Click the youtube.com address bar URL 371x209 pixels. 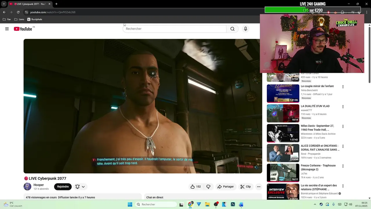pos(53,12)
